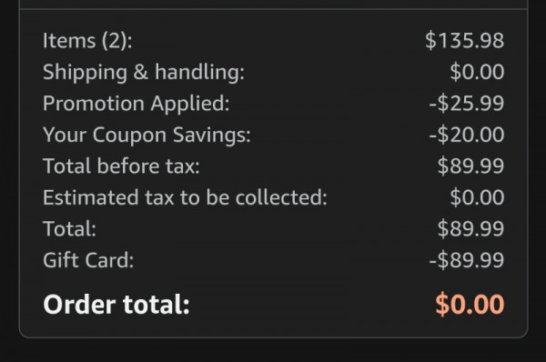The height and width of the screenshot is (362, 546).
Task: Select the estimated tax $0.00 amount
Action: pos(477,197)
